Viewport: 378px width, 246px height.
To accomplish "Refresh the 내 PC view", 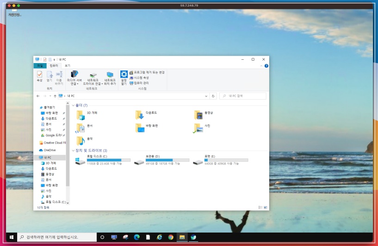I will [x=213, y=96].
